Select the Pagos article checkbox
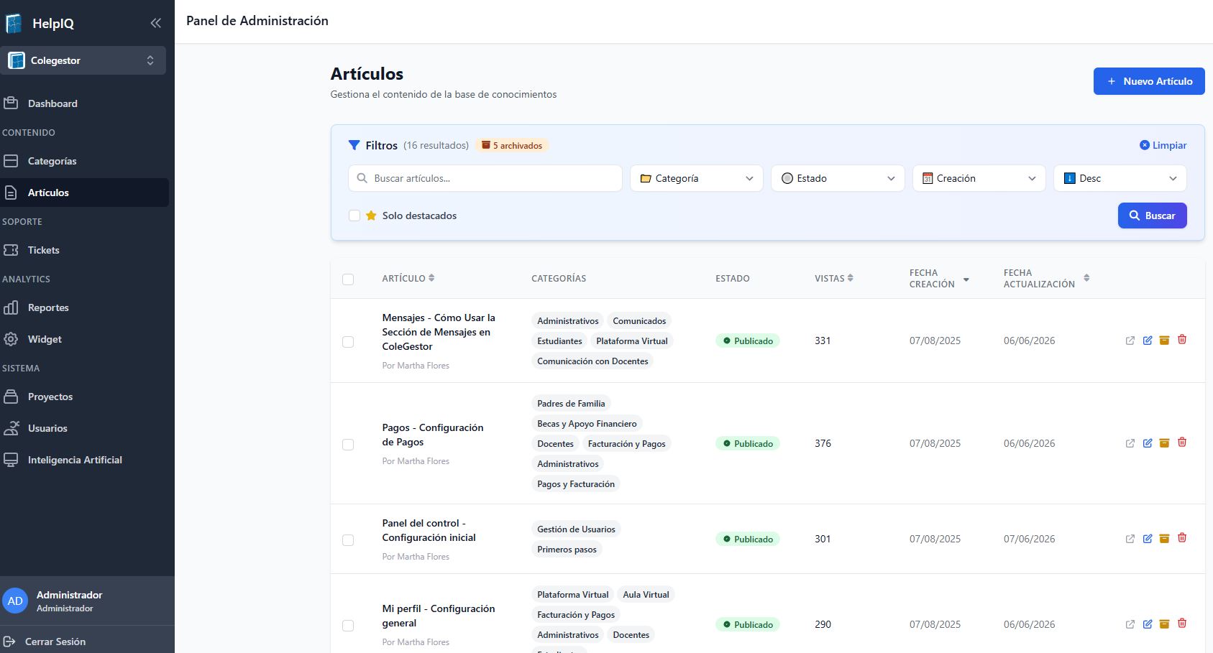 (348, 445)
